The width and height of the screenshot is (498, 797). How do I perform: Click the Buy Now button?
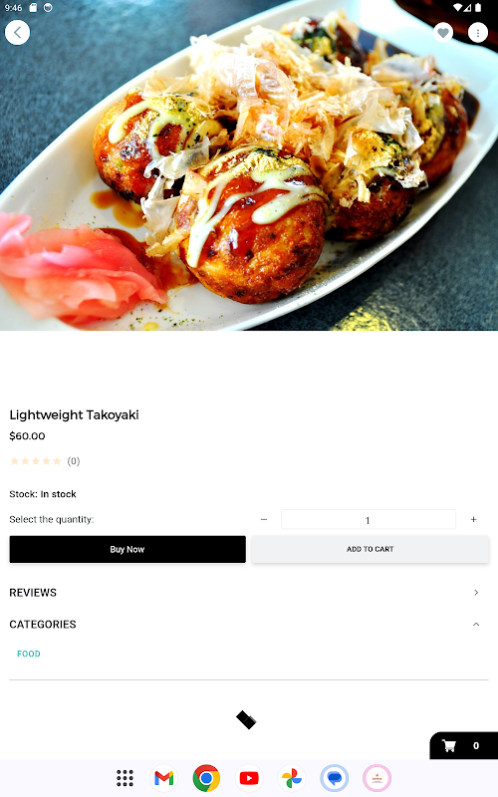(127, 549)
